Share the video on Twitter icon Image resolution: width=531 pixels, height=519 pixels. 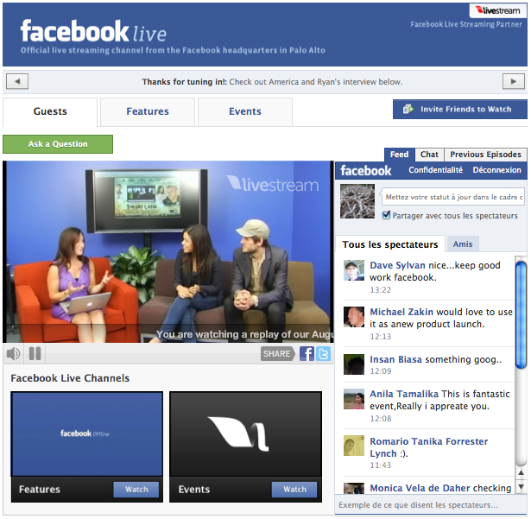324,354
